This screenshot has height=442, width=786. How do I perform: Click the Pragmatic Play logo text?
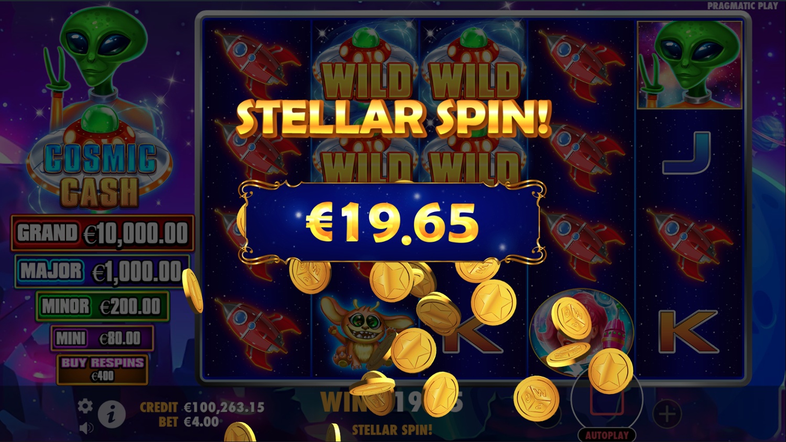(x=743, y=6)
